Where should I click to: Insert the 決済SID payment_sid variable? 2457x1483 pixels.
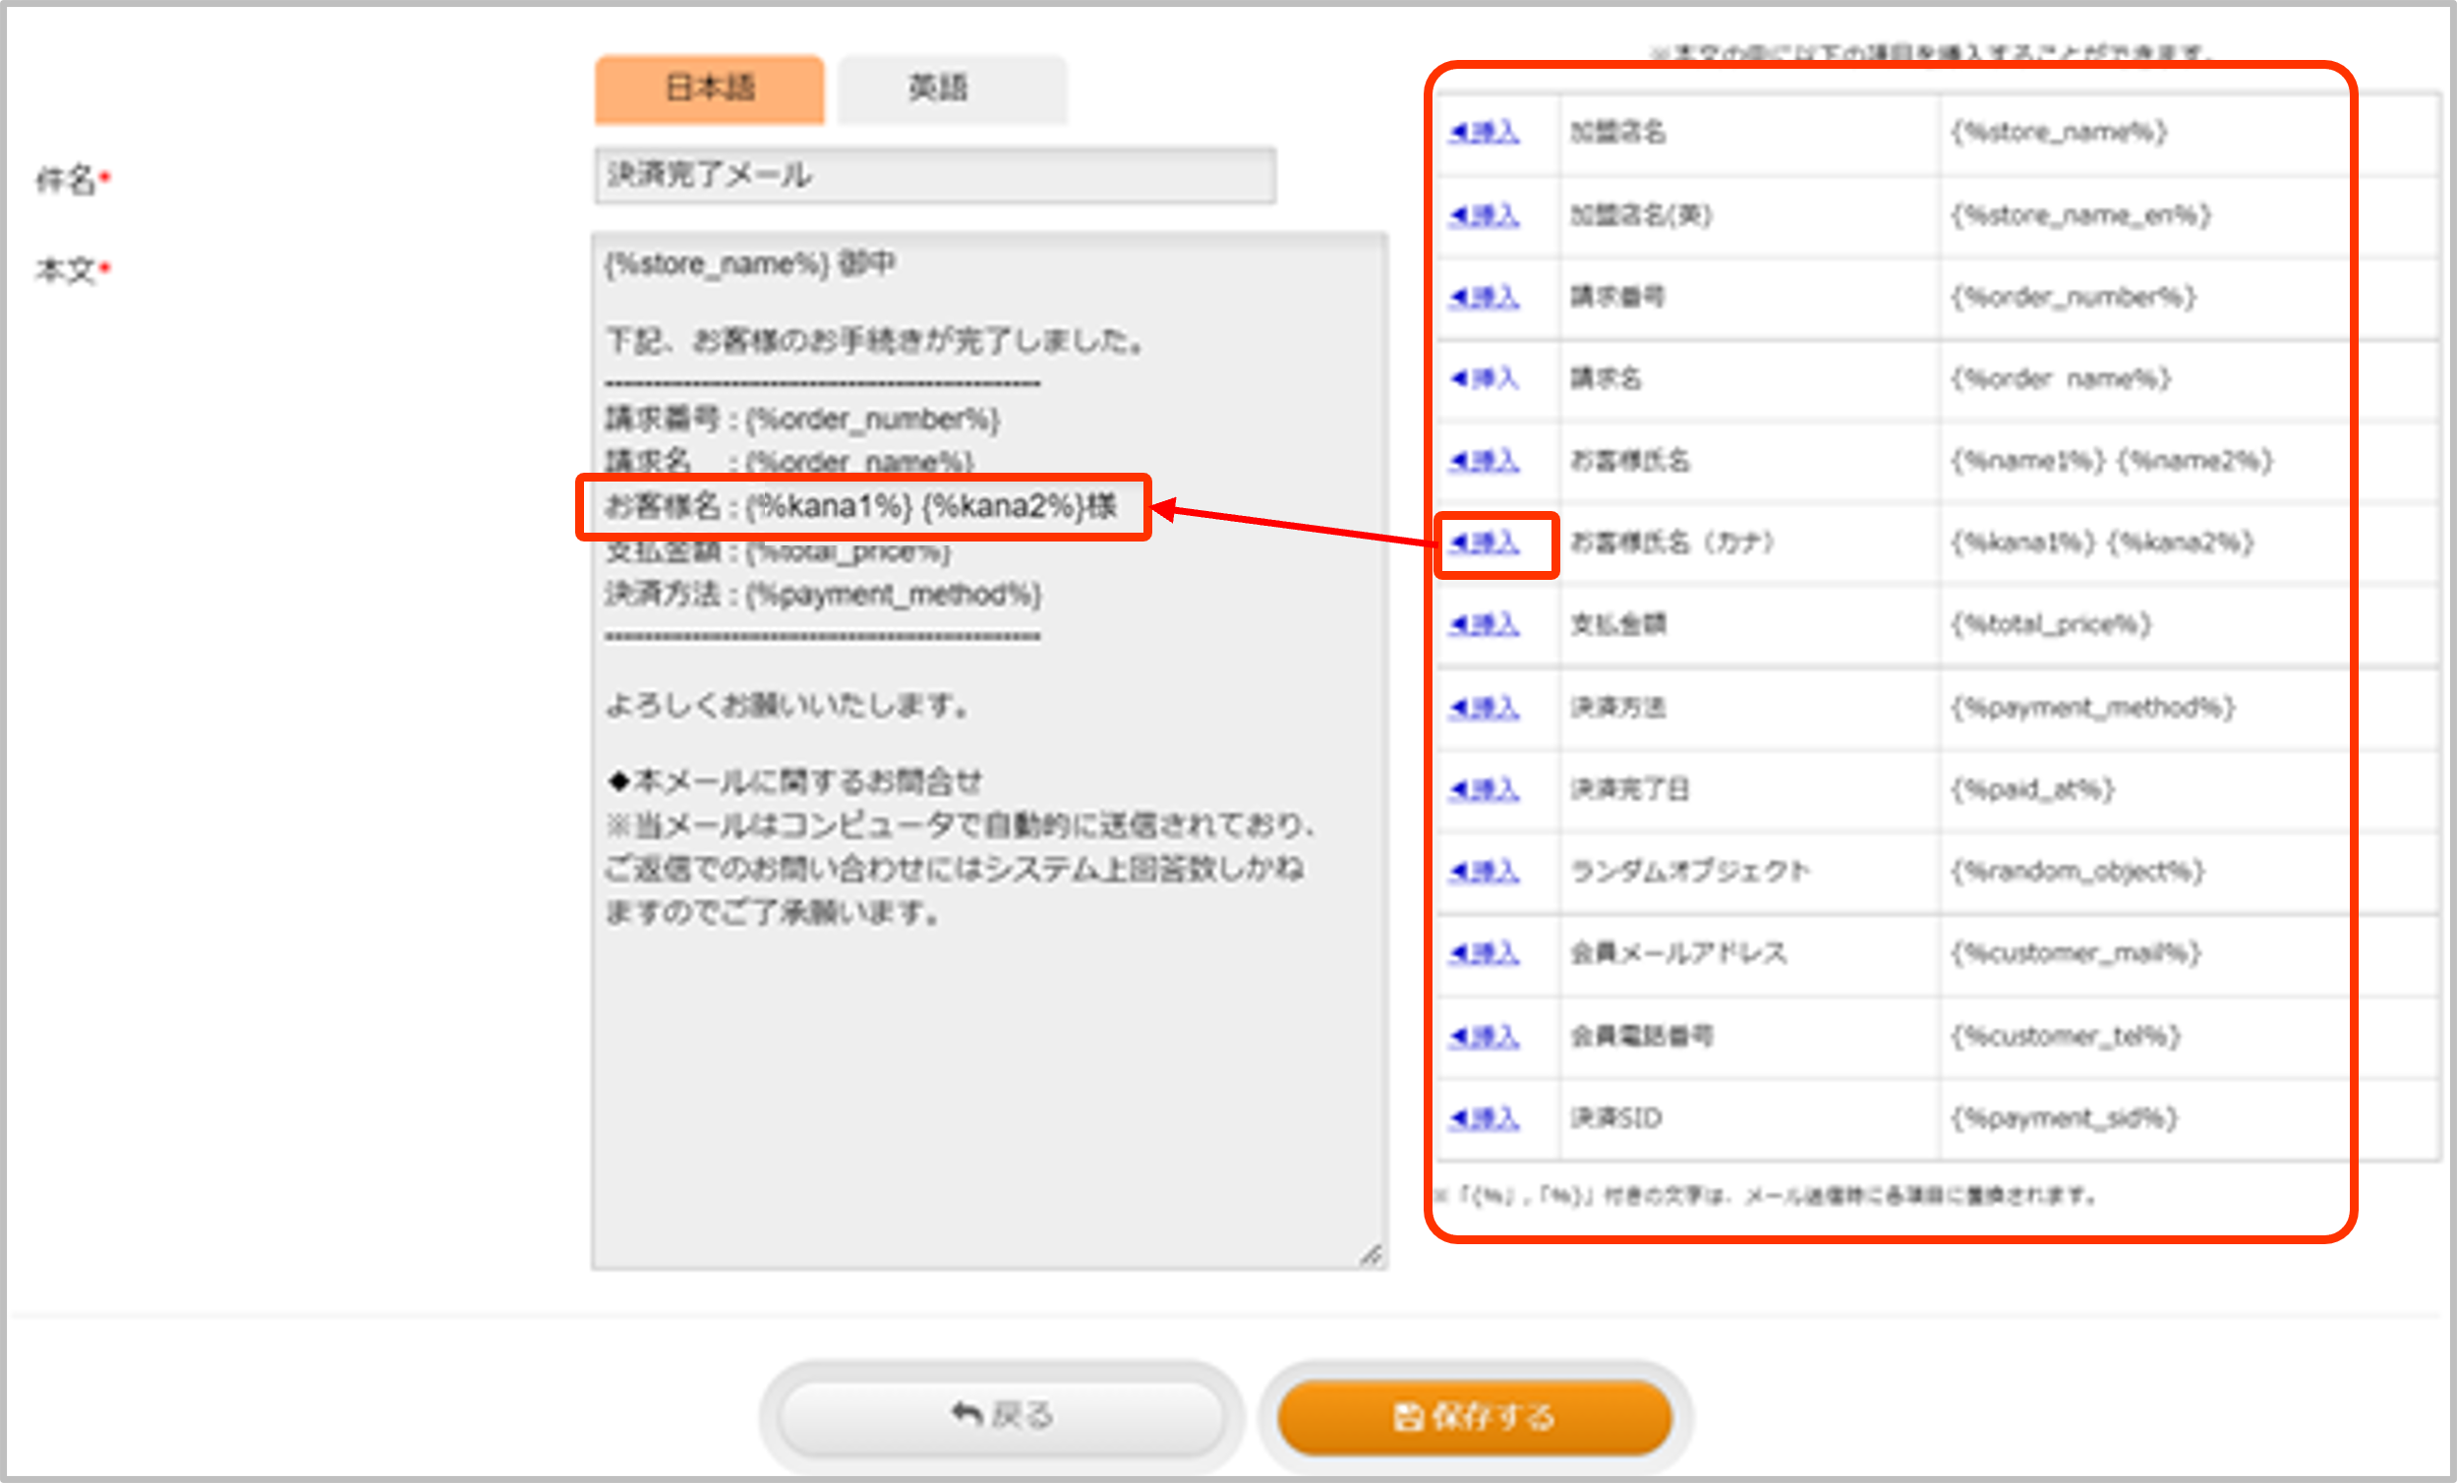point(1484,1118)
